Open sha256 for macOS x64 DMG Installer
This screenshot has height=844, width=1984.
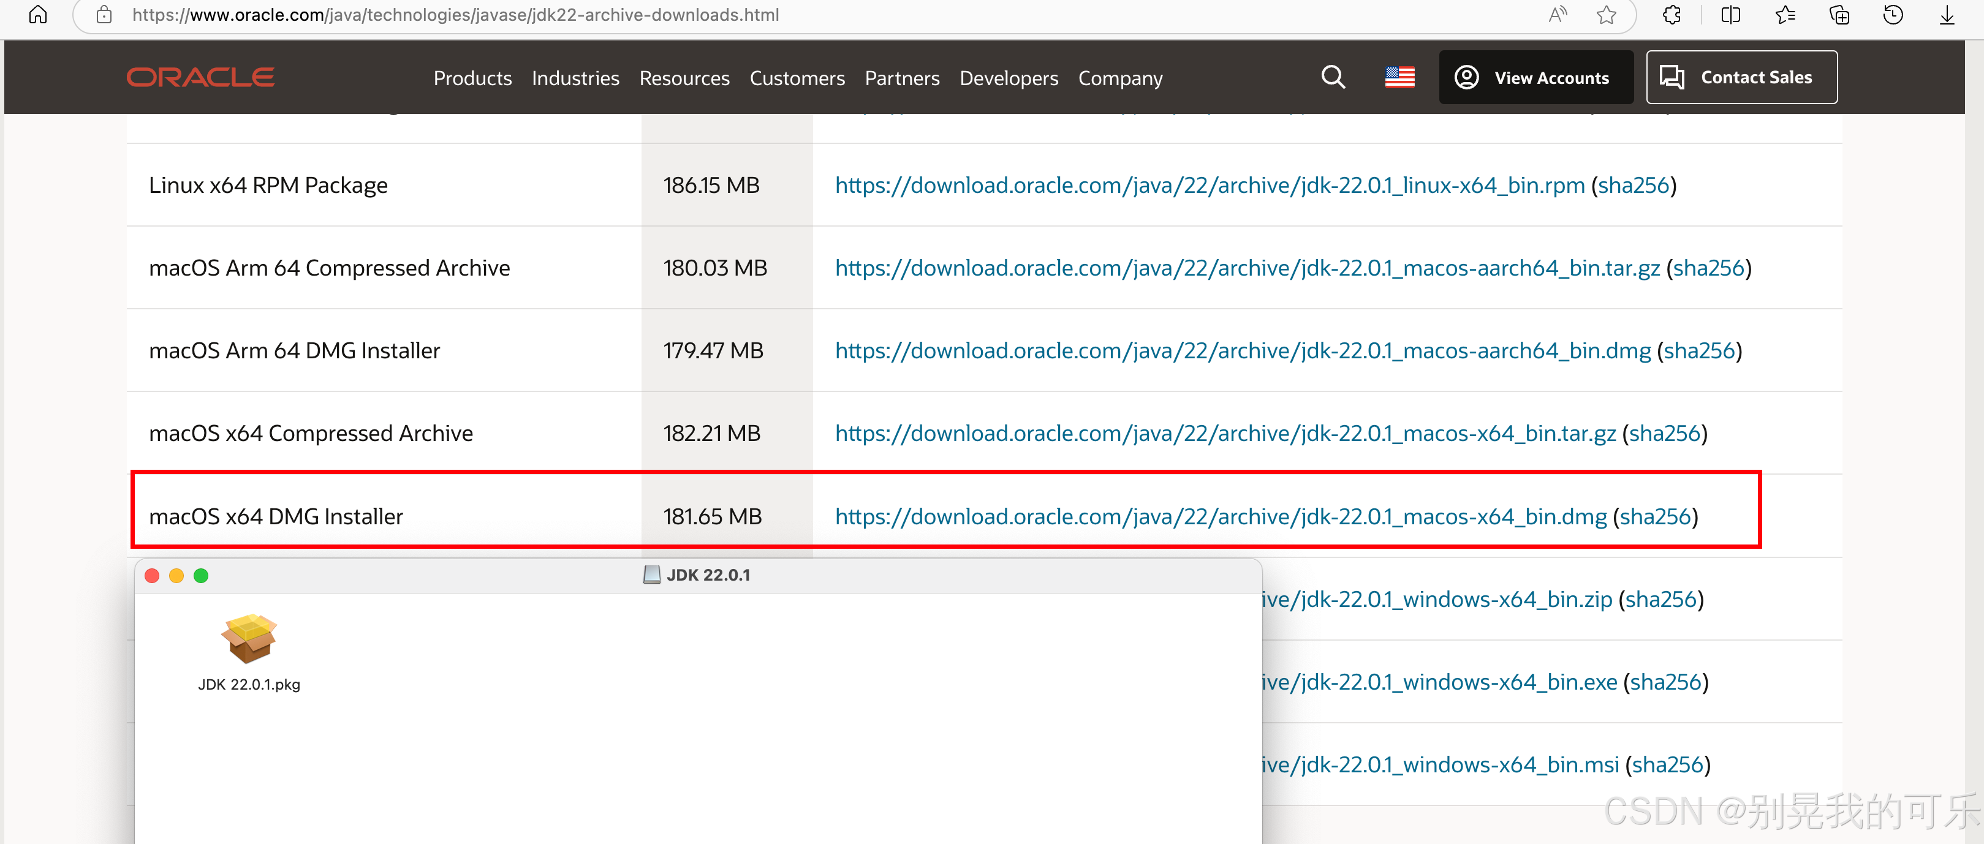pos(1655,516)
